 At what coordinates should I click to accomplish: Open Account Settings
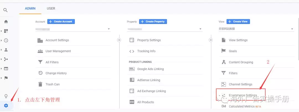pos(57,40)
